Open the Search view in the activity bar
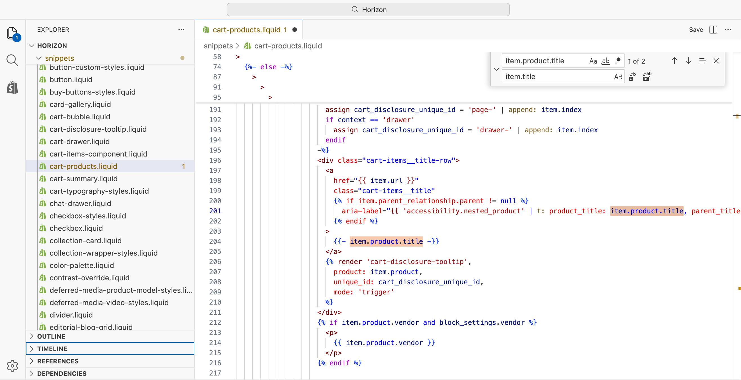The width and height of the screenshot is (741, 380). 12,61
